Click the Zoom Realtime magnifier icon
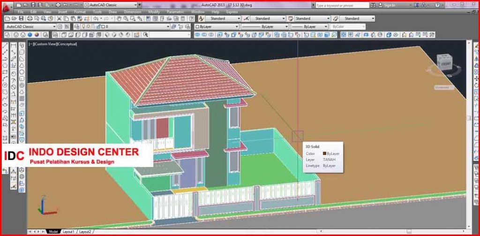 [x=126, y=19]
